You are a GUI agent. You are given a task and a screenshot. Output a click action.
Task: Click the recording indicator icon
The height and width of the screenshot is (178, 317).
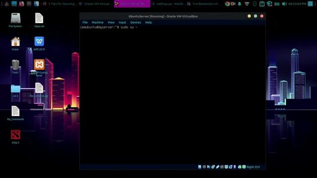(x=231, y=167)
